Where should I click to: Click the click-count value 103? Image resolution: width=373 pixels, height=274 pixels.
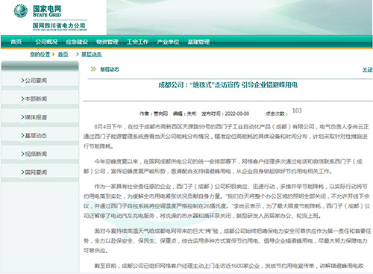297,110
